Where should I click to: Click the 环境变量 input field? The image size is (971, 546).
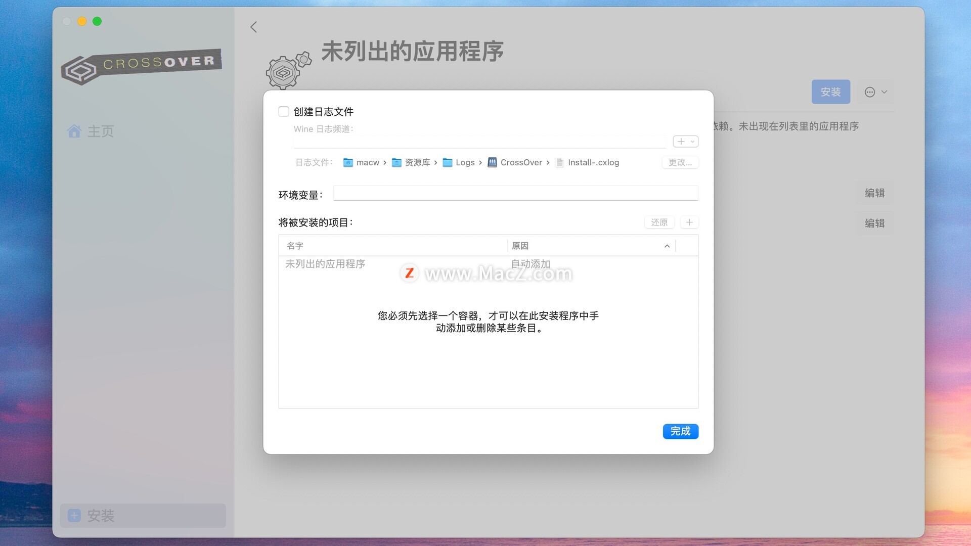515,193
